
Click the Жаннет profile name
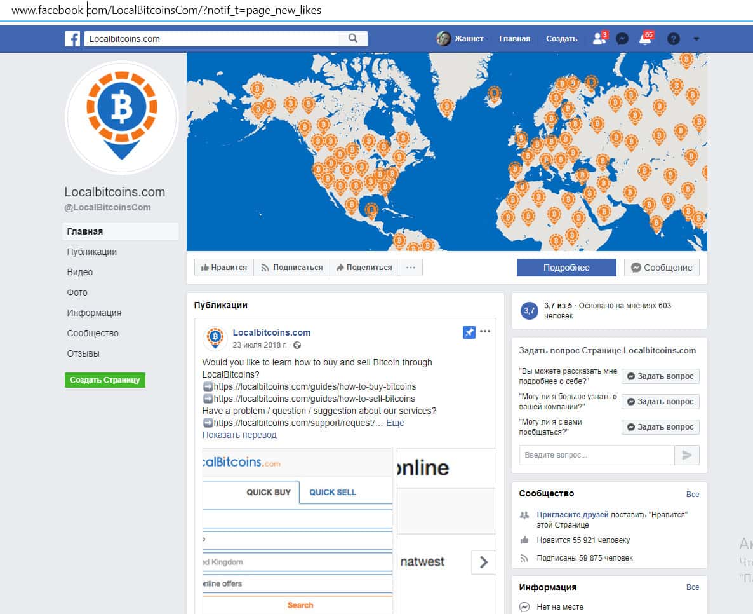[x=469, y=39]
